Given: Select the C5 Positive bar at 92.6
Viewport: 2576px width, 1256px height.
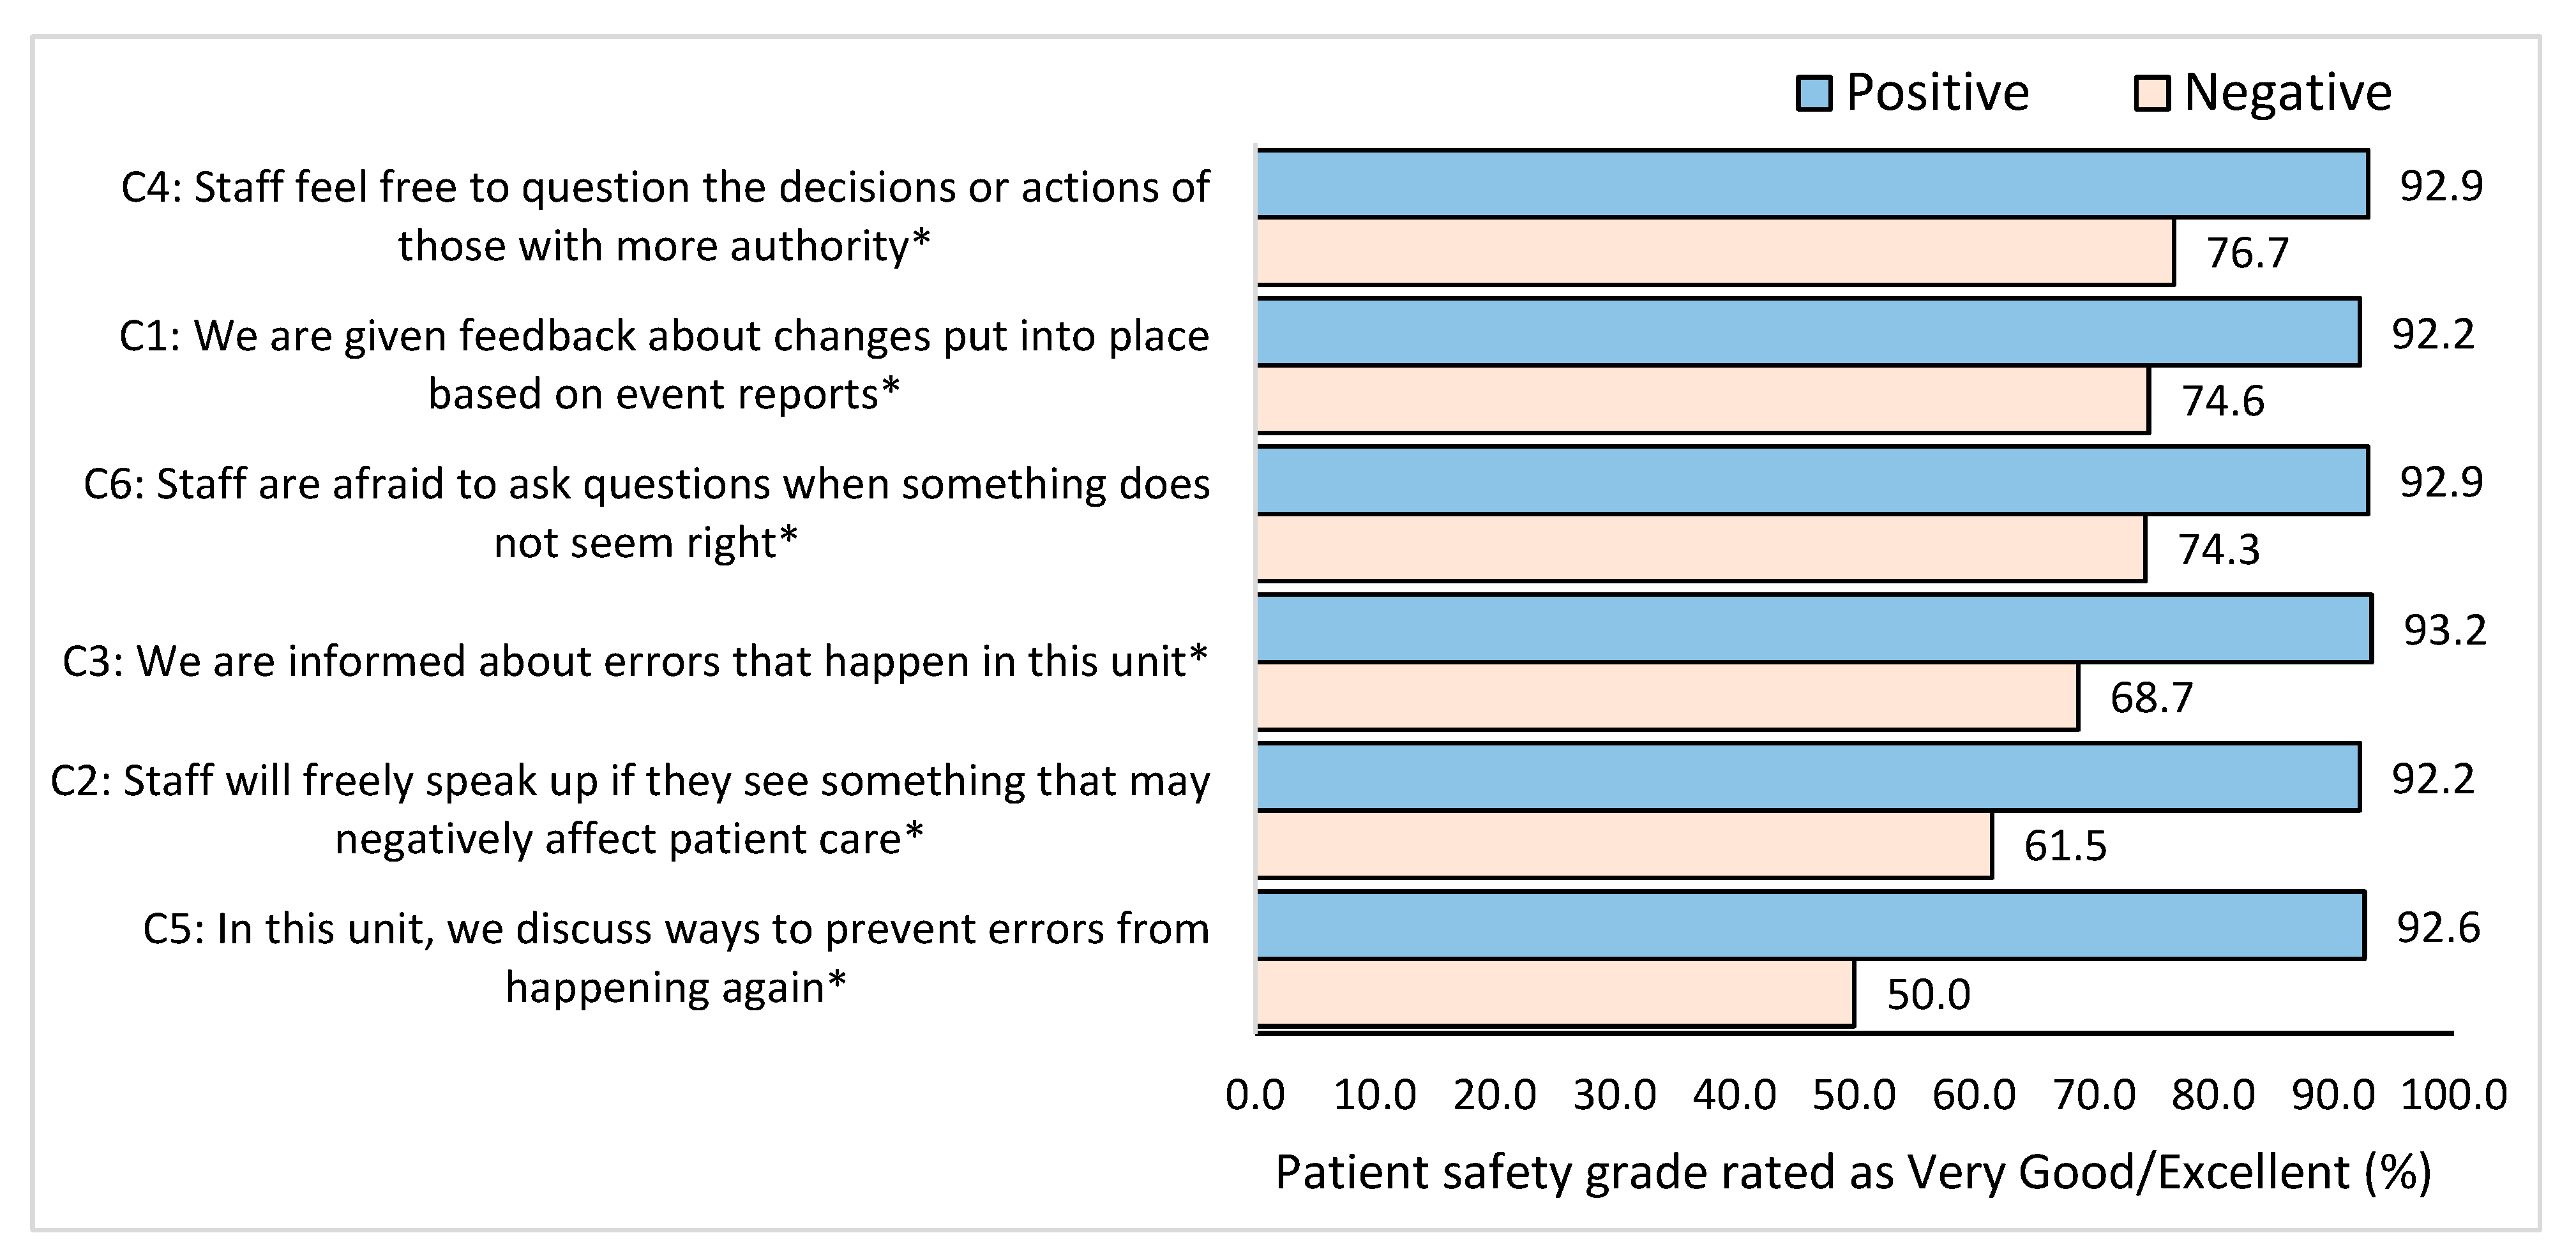Looking at the screenshot, I should click(x=1810, y=926).
